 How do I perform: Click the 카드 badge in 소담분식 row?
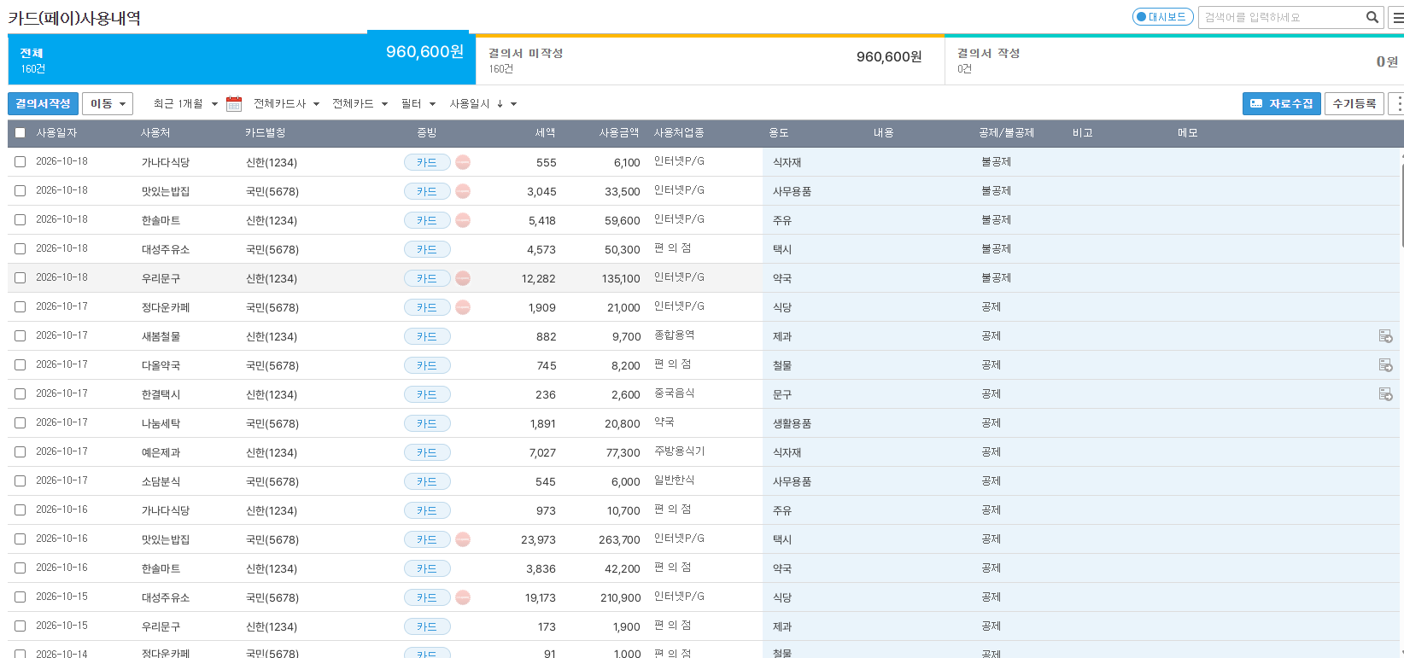[x=427, y=481]
